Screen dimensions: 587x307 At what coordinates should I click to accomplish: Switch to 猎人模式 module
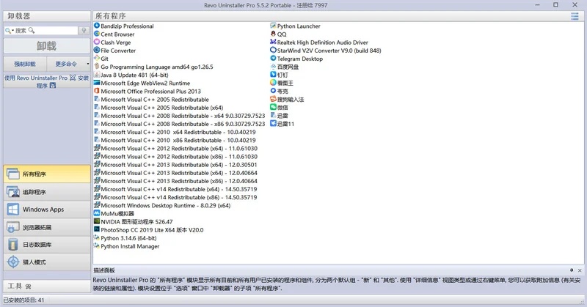click(47, 262)
